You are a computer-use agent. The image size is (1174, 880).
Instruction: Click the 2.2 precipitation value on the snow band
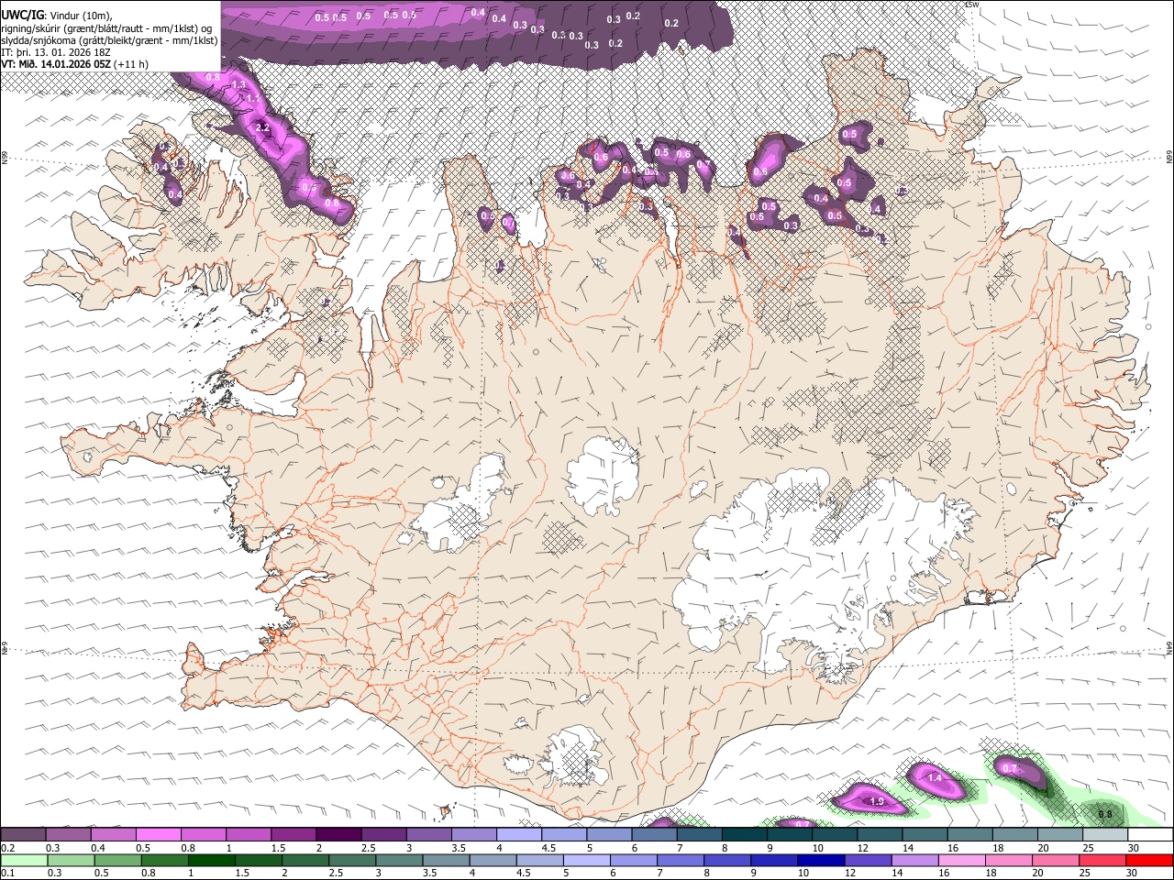[262, 128]
